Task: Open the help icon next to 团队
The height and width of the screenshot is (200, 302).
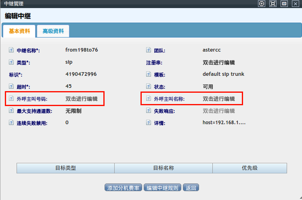Action: (x=149, y=50)
